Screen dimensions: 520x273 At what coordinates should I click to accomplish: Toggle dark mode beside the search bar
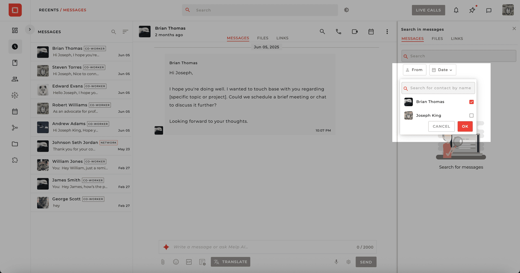(x=346, y=10)
